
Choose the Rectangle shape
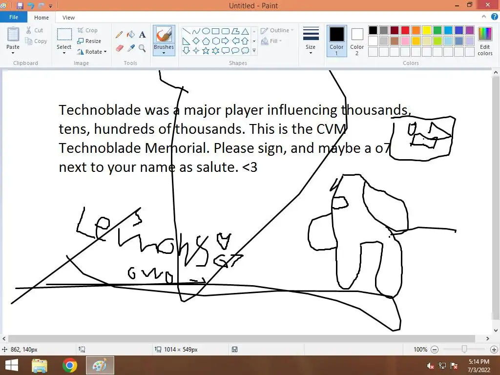point(216,31)
